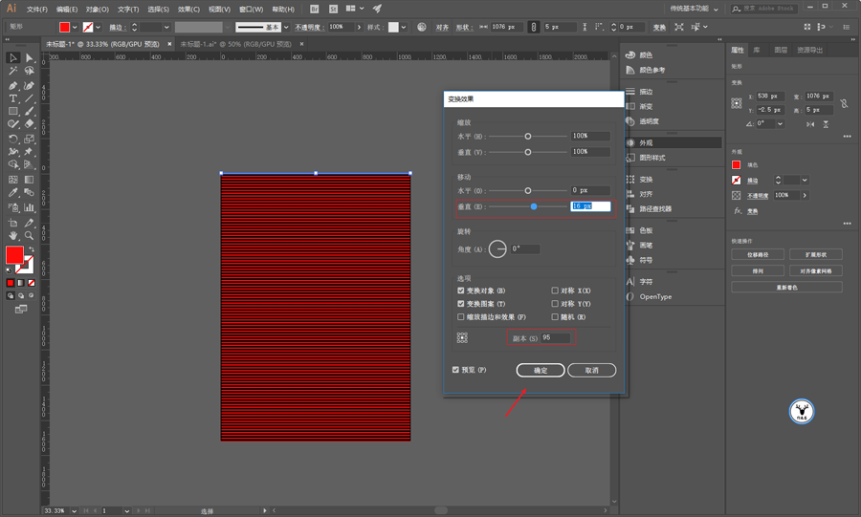861x517 pixels.
Task: Open the Pathfinder panel icon
Action: coord(630,208)
